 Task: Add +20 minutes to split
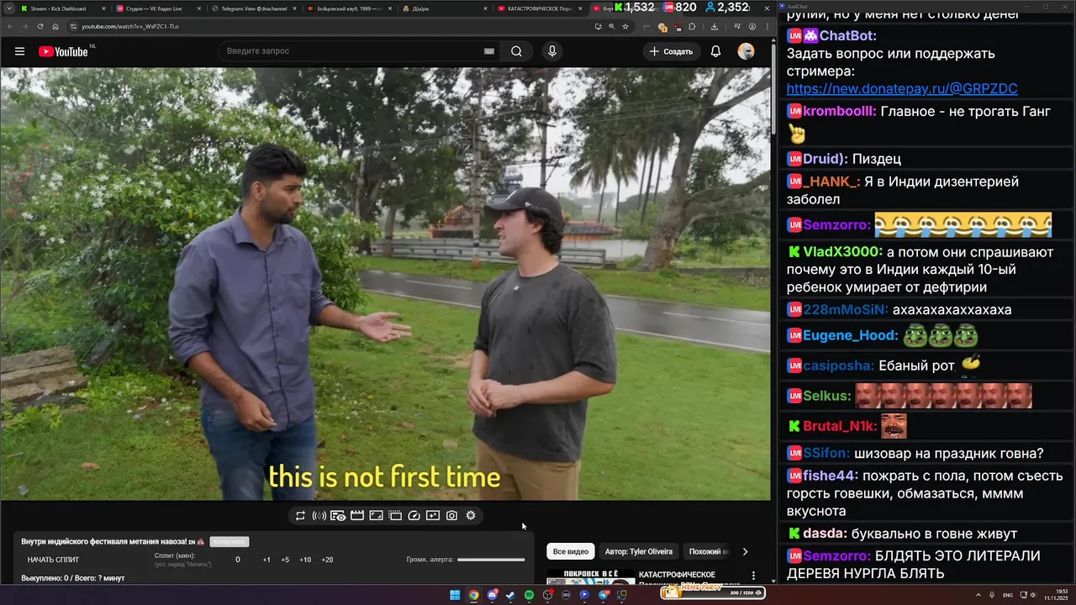pos(327,560)
